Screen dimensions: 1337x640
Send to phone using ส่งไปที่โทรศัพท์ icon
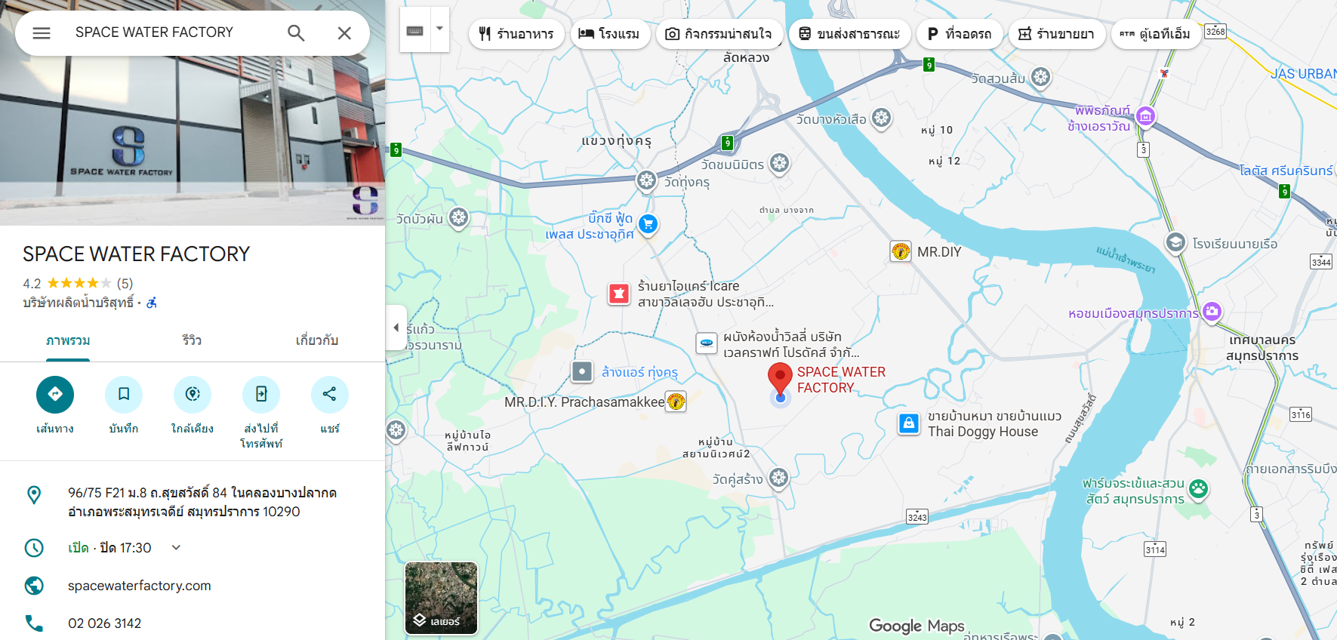[x=261, y=394]
